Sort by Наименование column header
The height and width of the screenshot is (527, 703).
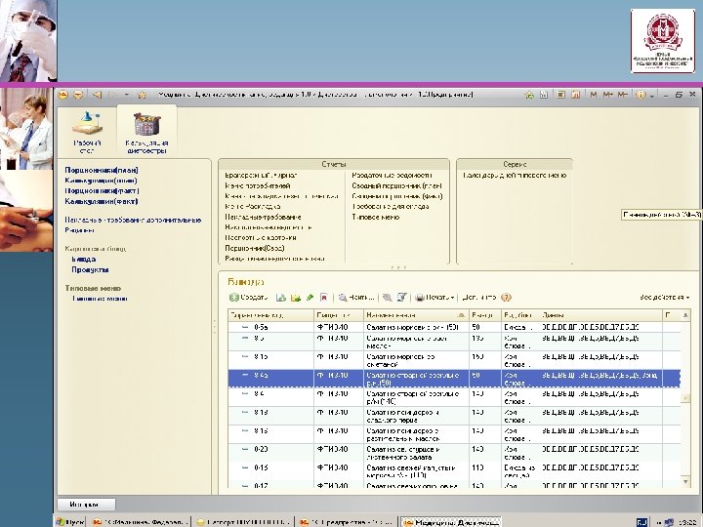click(416, 315)
